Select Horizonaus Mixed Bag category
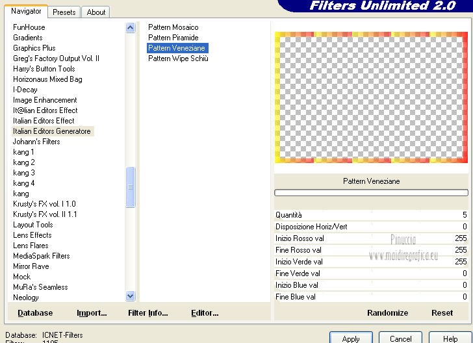 pyautogui.click(x=47, y=79)
